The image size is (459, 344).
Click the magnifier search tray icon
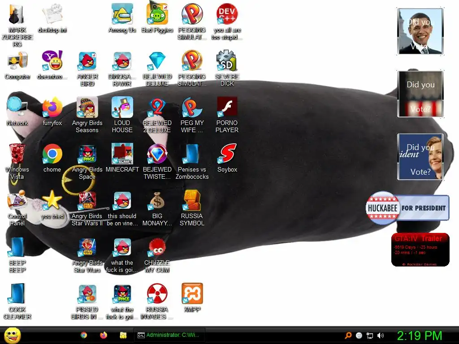(x=348, y=335)
